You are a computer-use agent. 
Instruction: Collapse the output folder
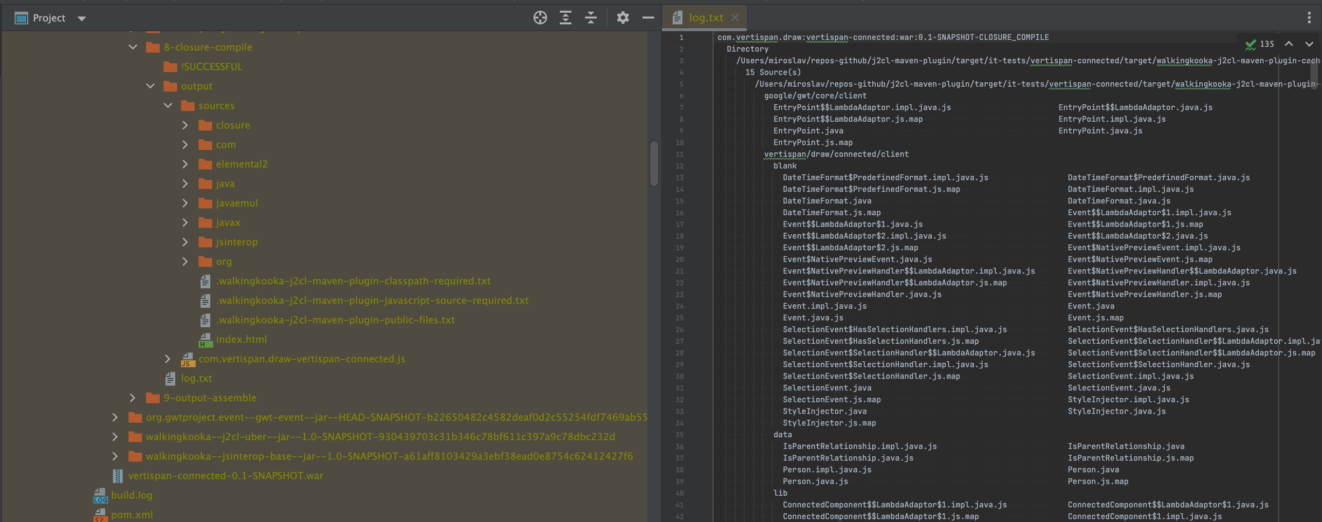click(x=150, y=86)
